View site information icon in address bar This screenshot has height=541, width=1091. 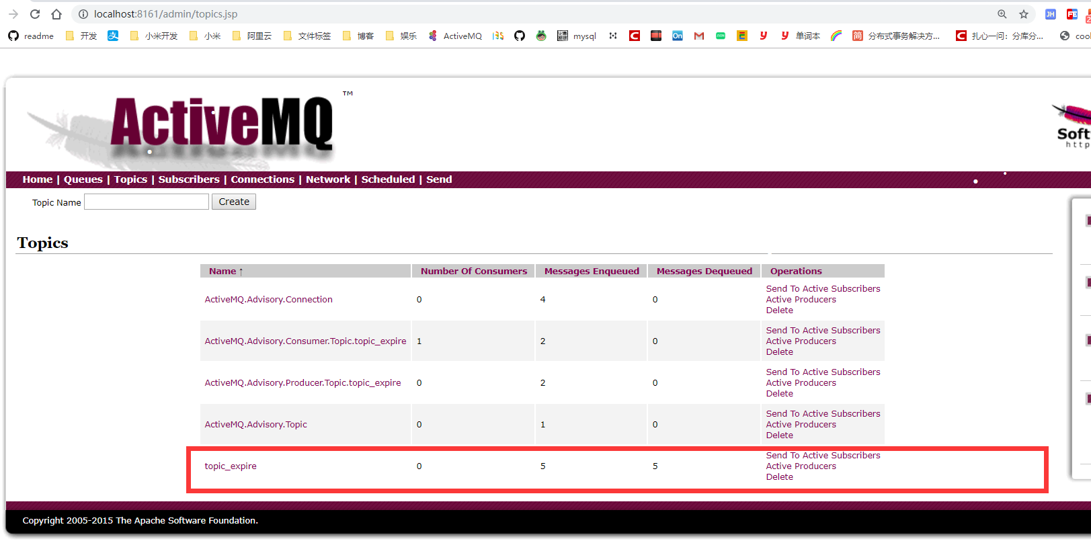(83, 14)
